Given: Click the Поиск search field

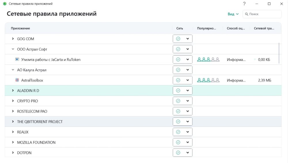Looking at the screenshot, I should coord(262,14).
